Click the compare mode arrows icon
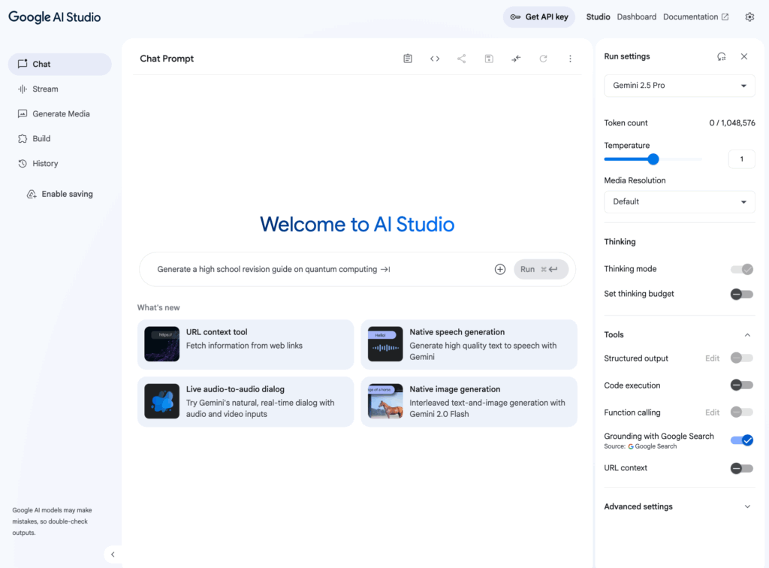The width and height of the screenshot is (769, 568). 516,58
